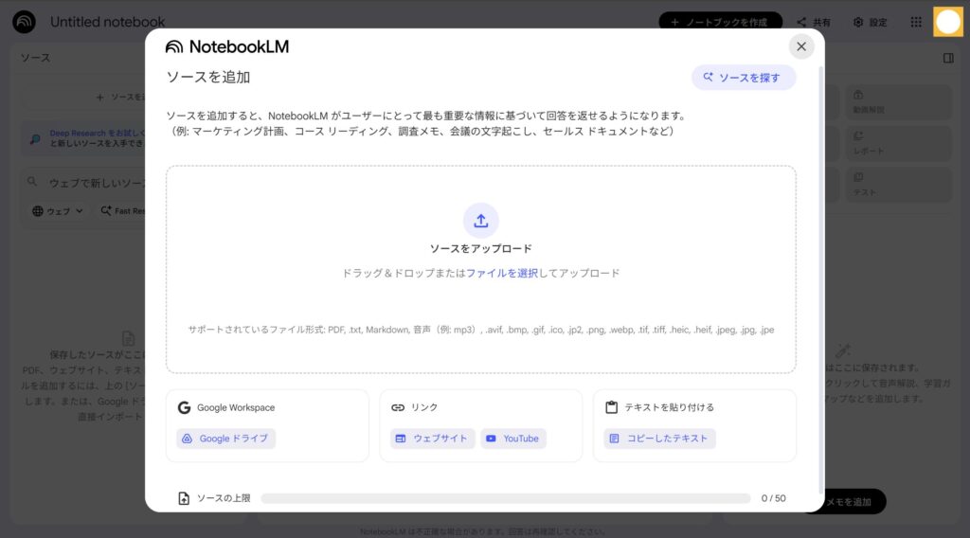Close the Add Sources dialog
Image resolution: width=970 pixels, height=538 pixels.
pos(801,46)
